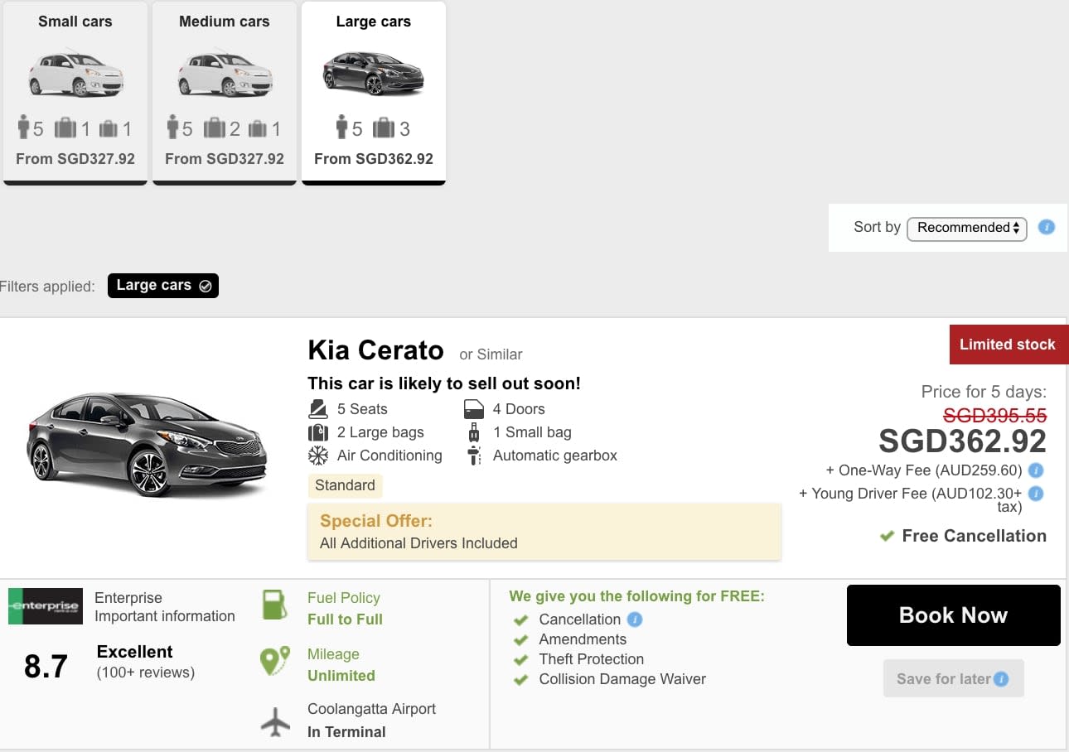The image size is (1069, 752).
Task: Click the Limited stock badge
Action: pos(1009,345)
